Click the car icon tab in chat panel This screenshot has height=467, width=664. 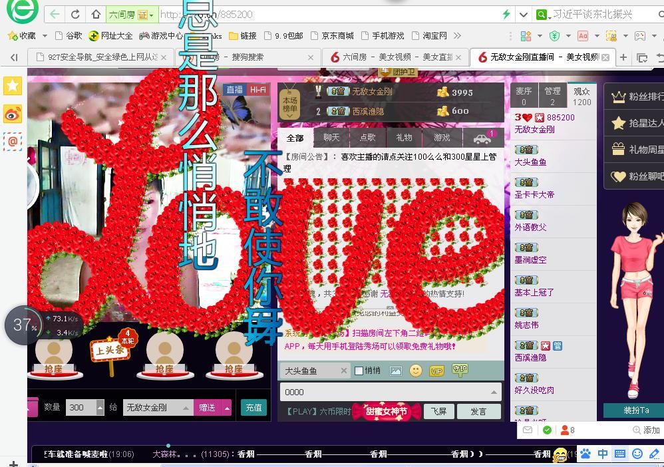coord(483,138)
